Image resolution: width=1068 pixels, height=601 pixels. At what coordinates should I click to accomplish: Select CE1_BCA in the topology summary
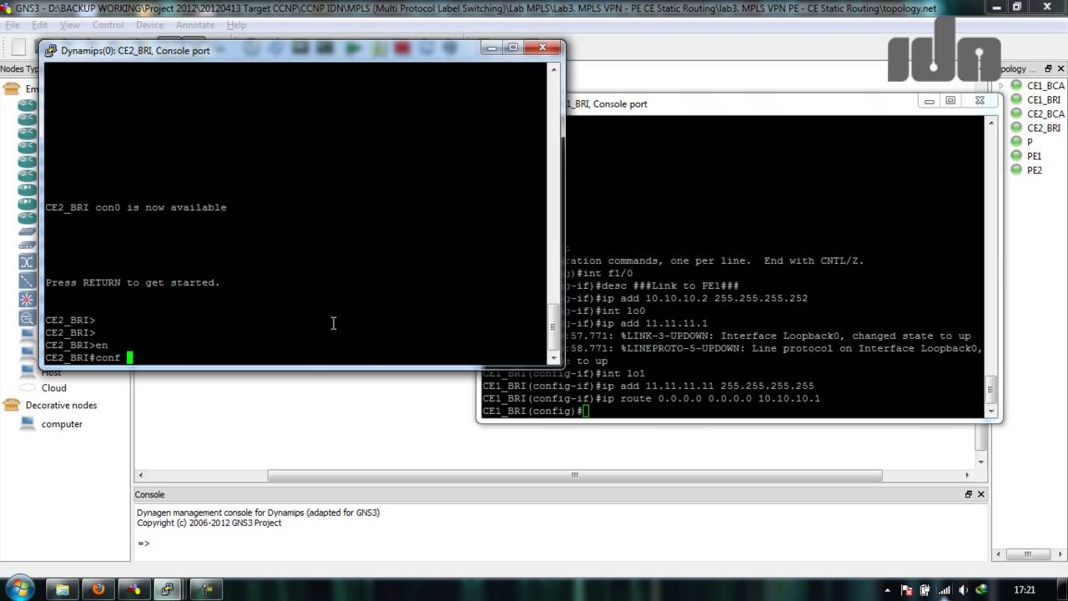[1045, 85]
